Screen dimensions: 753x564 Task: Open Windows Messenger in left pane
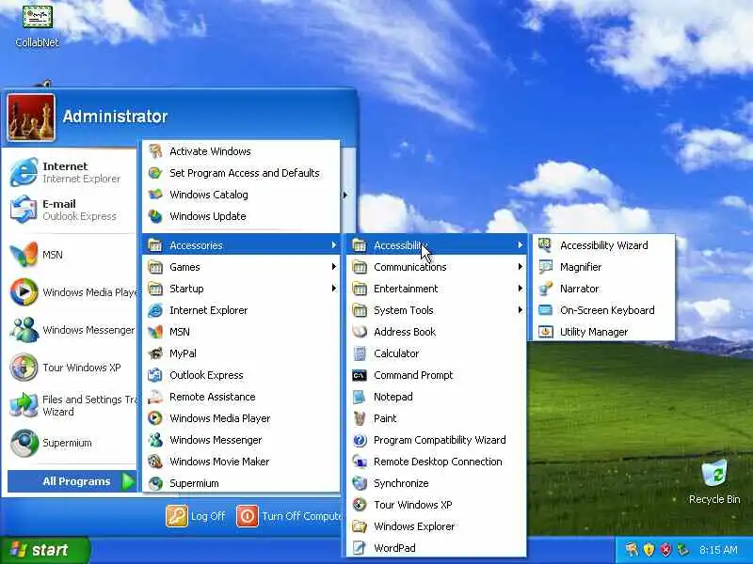point(72,330)
